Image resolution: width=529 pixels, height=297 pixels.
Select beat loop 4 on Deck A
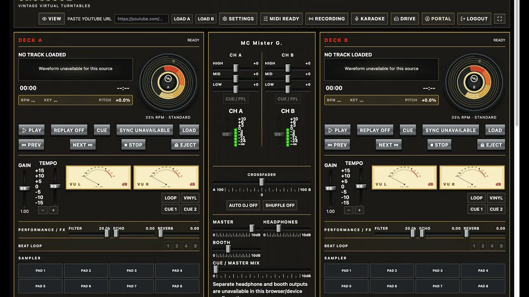tap(186, 246)
